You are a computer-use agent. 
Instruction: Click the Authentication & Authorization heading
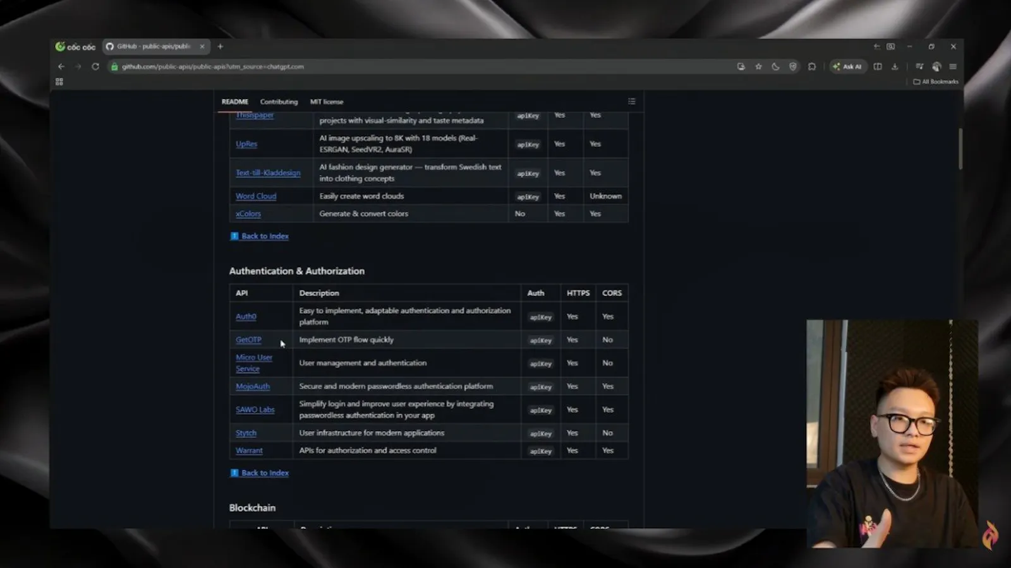[x=297, y=271]
